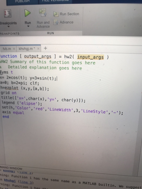Click the x= 2*cos(t); y=3*sin(t); line
The image size is (142, 189).
pos(28,78)
